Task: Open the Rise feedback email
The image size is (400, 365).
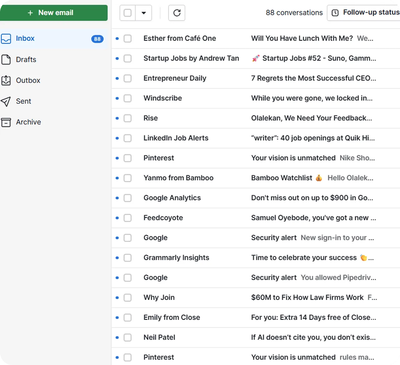Action: [256, 118]
